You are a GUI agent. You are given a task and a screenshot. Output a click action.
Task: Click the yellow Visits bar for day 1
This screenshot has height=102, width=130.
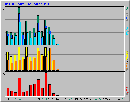[x=7, y=56]
